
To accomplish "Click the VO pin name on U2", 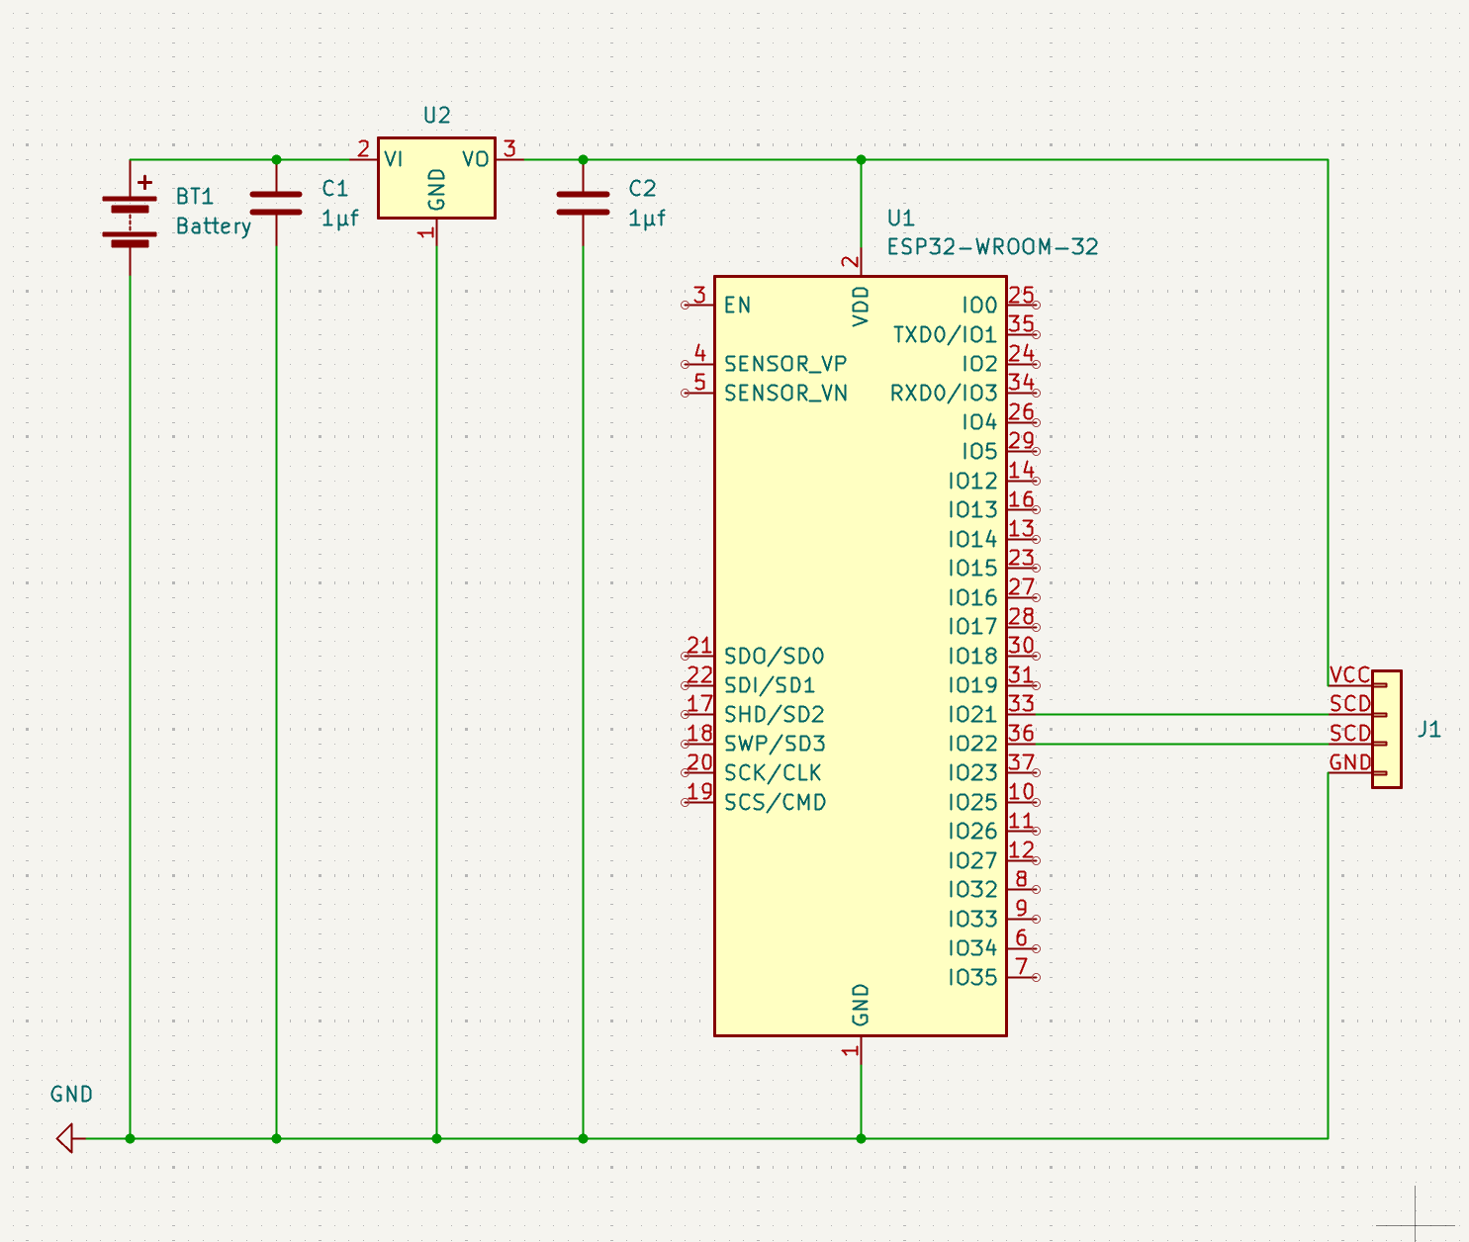I will coord(476,159).
